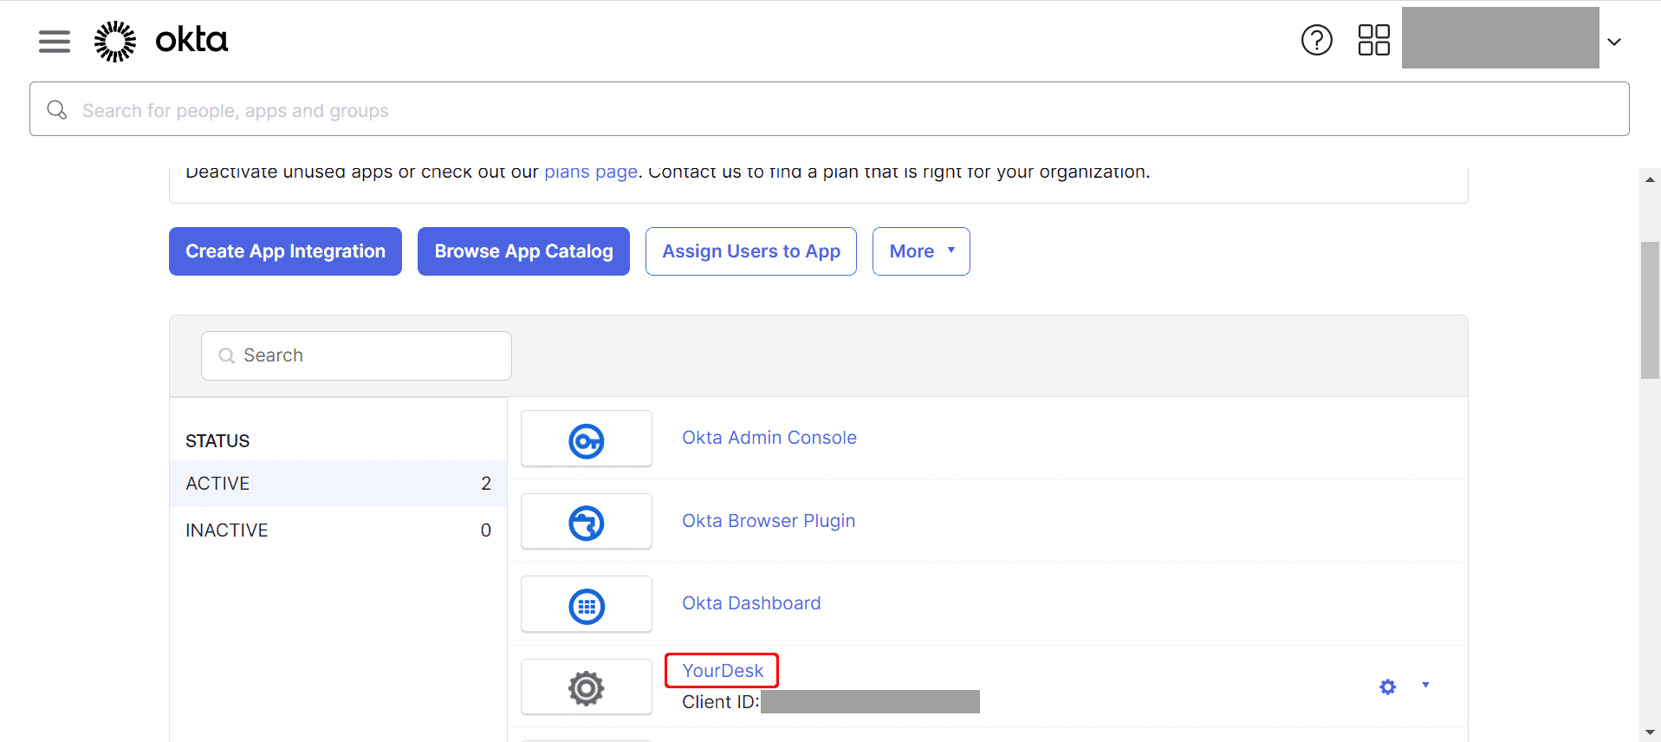Open the Okta Browser Plugin link
This screenshot has height=742, width=1661.
[769, 521]
